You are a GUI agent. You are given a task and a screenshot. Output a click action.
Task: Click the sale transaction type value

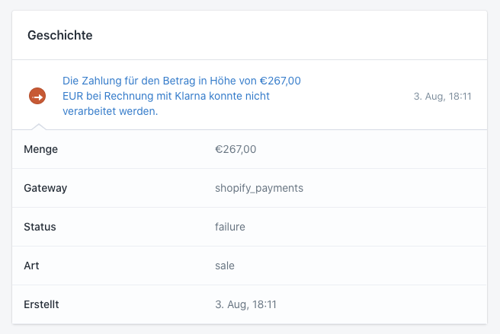coord(225,266)
